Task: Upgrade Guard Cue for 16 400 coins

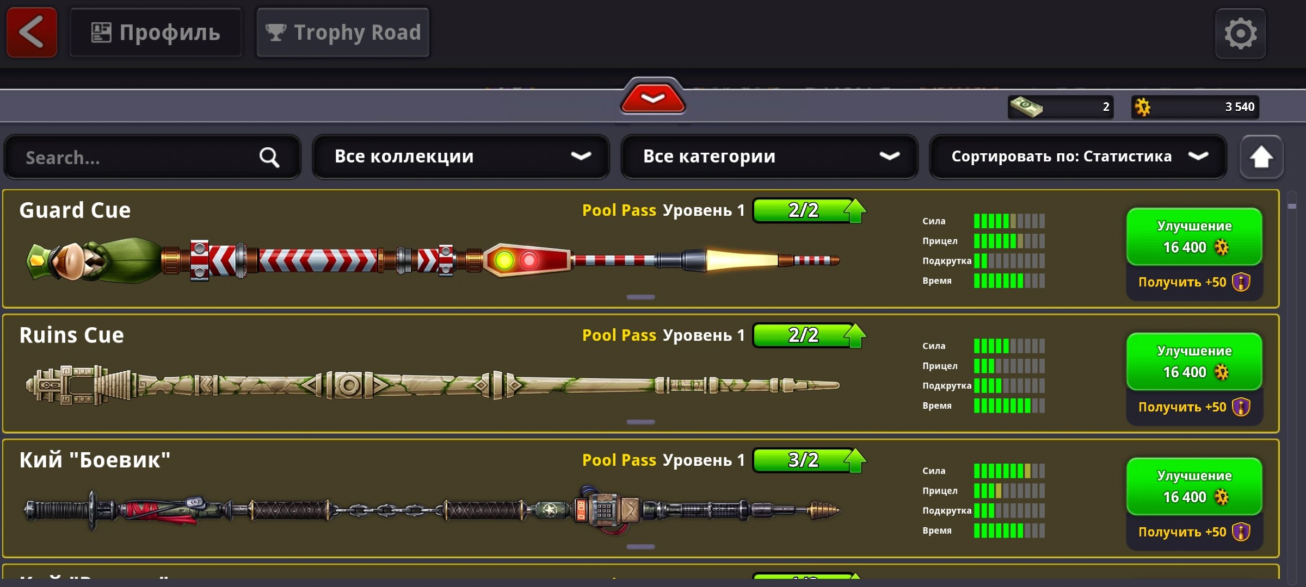Action: [x=1194, y=237]
